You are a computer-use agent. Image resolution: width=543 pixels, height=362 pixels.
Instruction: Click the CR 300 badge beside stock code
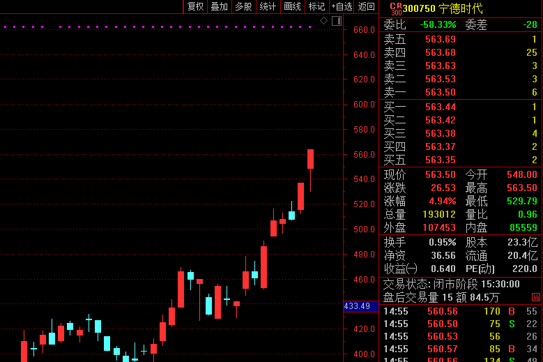[395, 8]
